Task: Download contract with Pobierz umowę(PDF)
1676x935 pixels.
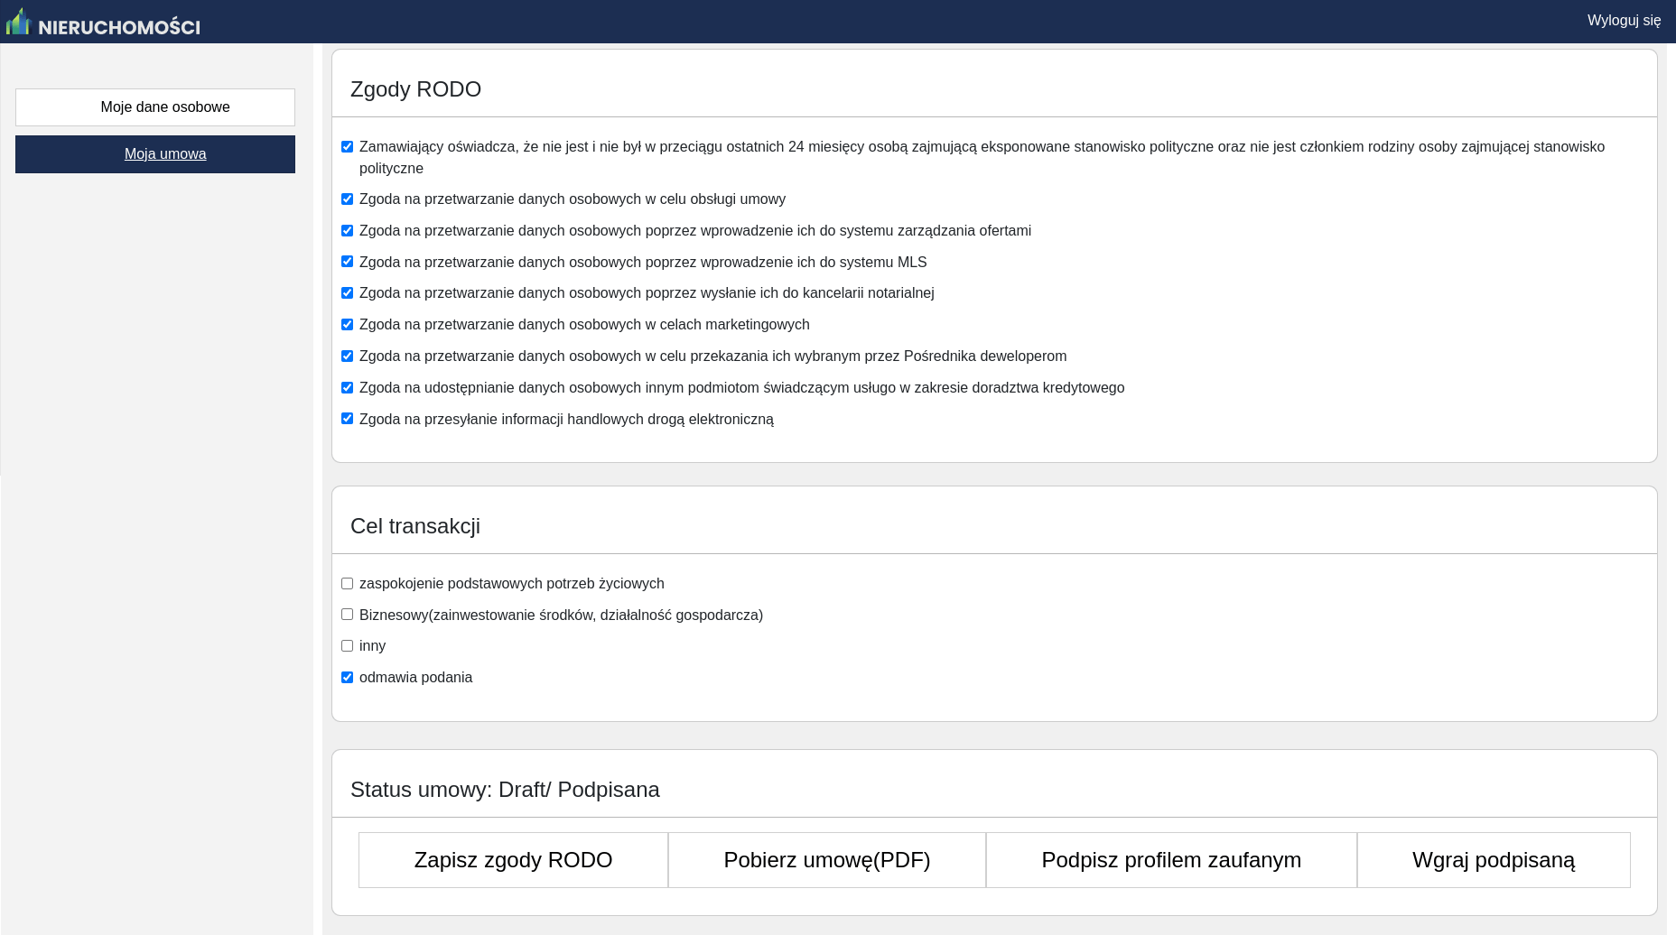Action: pos(827,860)
